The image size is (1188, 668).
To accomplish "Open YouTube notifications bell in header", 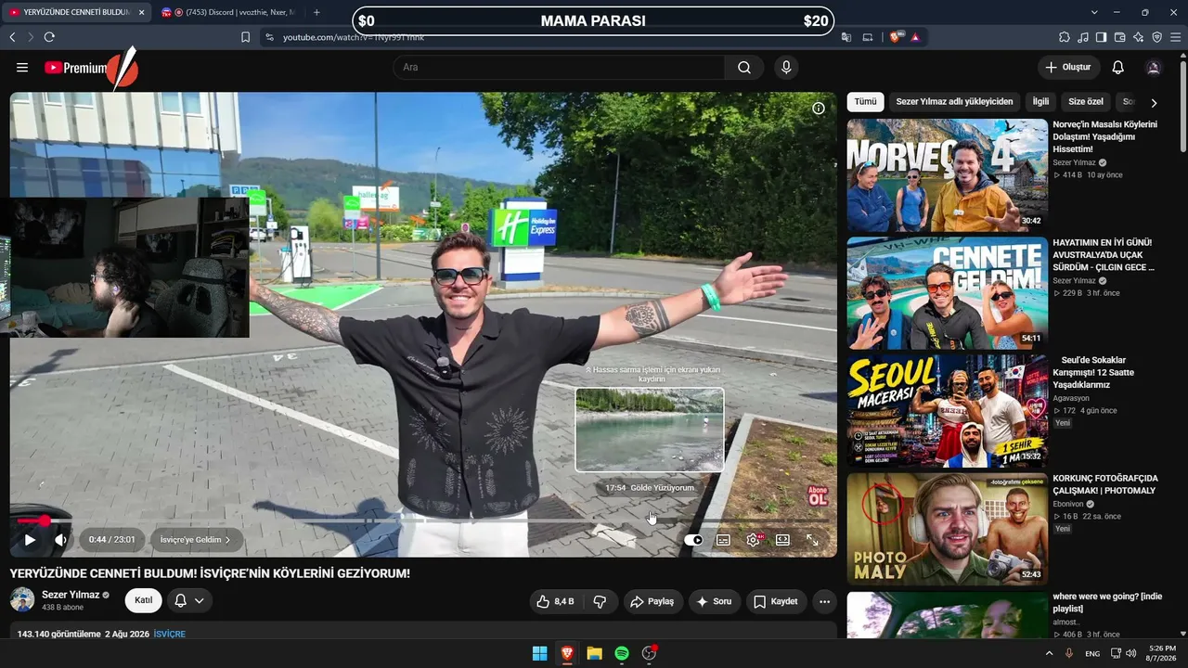I will 1118,68.
